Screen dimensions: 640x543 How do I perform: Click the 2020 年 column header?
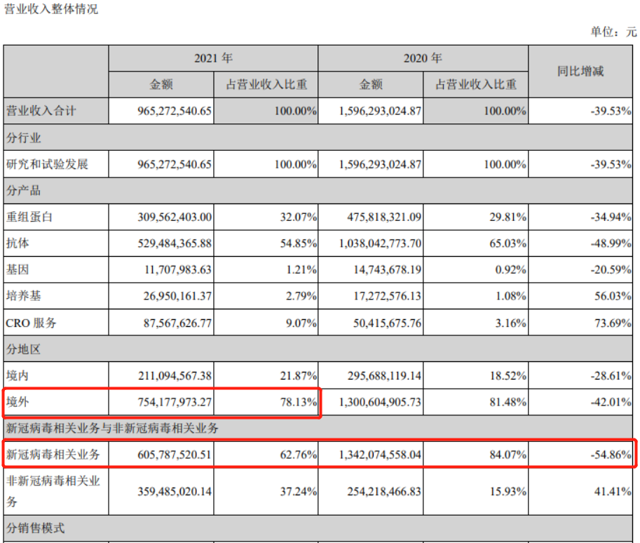[x=423, y=58]
